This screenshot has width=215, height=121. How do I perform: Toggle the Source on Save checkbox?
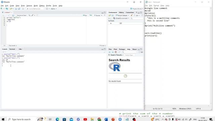coord(16,15)
